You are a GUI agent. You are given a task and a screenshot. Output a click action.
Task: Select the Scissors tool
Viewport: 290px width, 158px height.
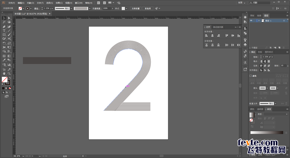coord(9,39)
